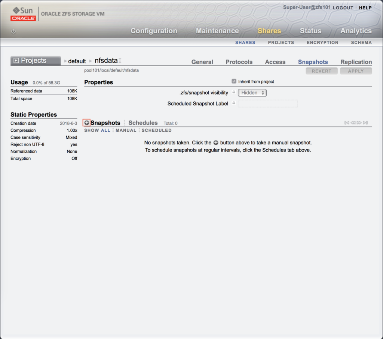This screenshot has height=339, width=383.
Task: Click the rename cursor icon after nfsdata
Action: point(120,60)
